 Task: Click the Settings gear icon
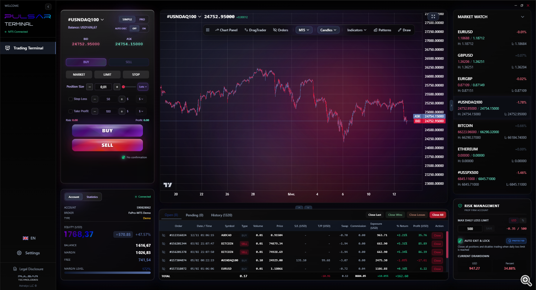[19, 253]
